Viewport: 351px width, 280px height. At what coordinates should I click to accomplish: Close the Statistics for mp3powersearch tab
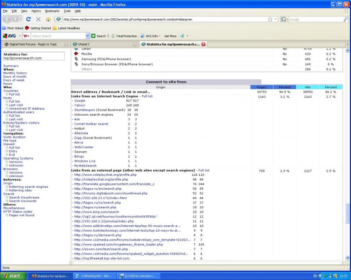point(204,44)
